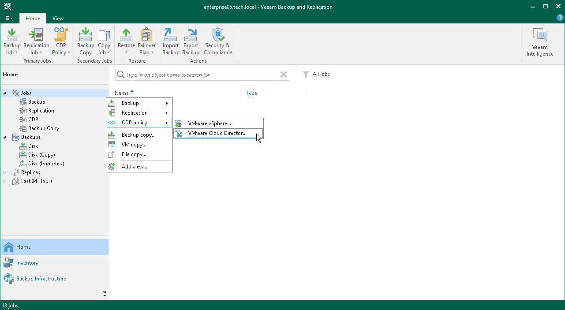Collapse the Backups tree node
Viewport: 565px width, 310px height.
coord(5,137)
